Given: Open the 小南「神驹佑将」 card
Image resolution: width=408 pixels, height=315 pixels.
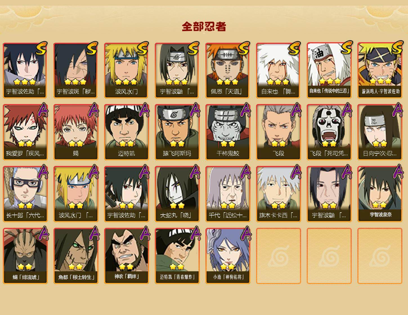Looking at the screenshot, I should 228,256.
